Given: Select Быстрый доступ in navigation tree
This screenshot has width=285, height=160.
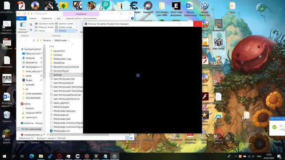Looking at the screenshot, I should click(x=31, y=49).
